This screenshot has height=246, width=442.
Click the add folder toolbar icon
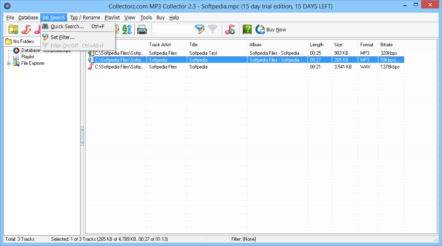tap(13, 29)
